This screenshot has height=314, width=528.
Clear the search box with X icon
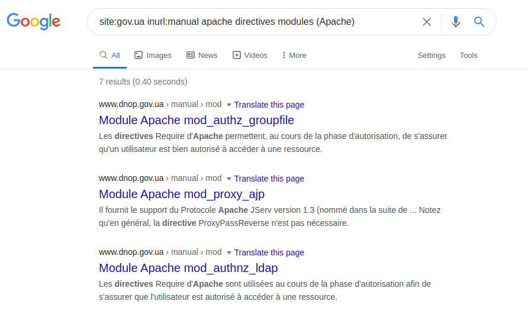pyautogui.click(x=427, y=22)
